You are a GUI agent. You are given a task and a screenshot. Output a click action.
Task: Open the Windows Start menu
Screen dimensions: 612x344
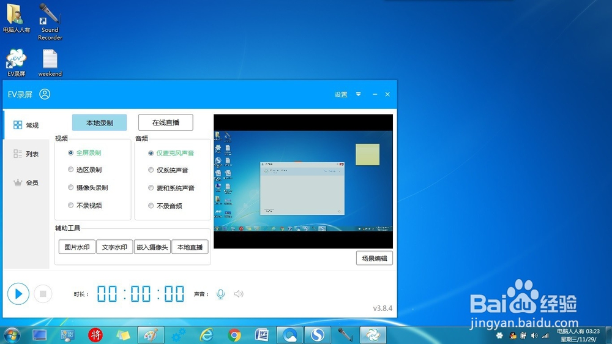click(x=12, y=335)
